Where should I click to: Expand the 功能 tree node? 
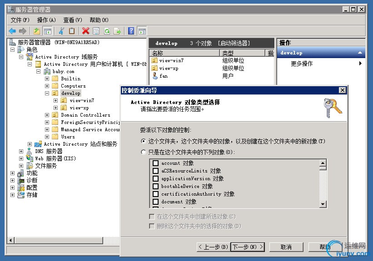(13, 173)
